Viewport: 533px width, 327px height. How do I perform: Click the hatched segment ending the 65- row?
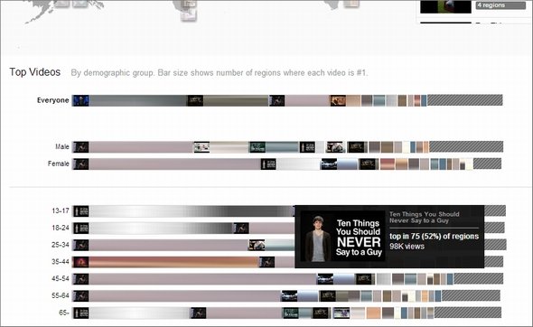(468, 313)
